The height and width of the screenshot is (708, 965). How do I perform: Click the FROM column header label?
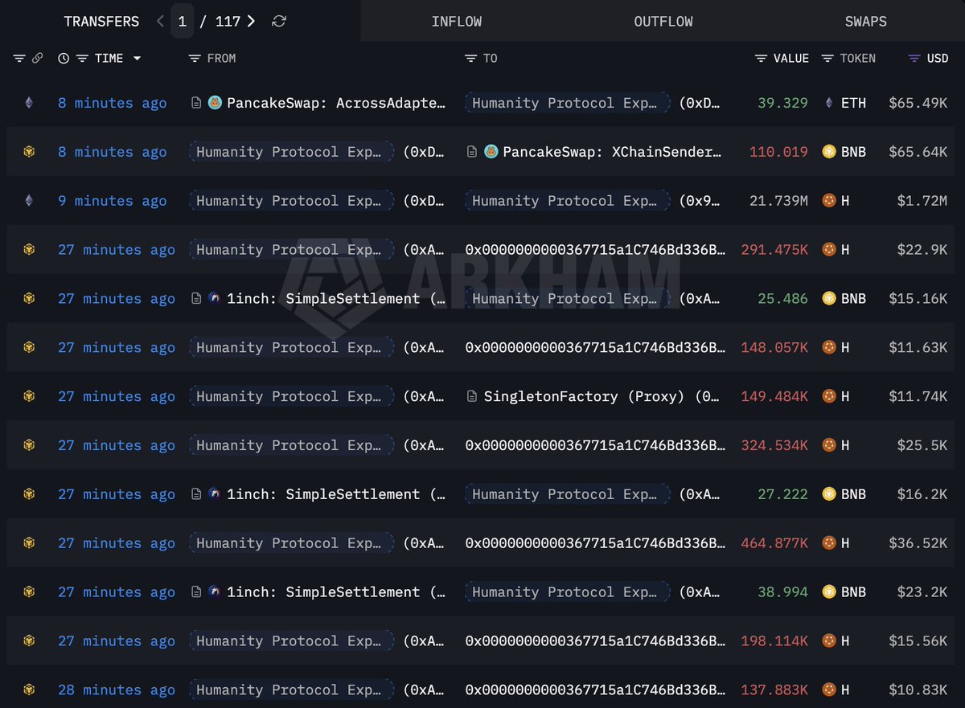click(x=221, y=59)
